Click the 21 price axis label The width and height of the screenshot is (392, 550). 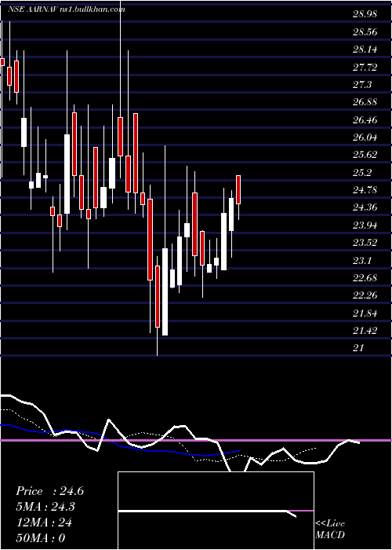click(358, 348)
